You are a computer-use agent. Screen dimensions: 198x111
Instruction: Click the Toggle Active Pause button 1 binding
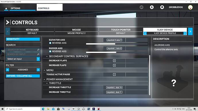coord(114,74)
